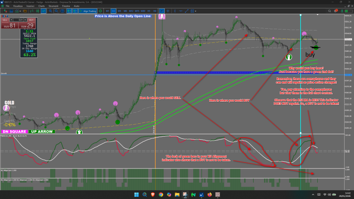Switch to the M6 timeframe
The image size is (354, 199).
click(x=125, y=11)
